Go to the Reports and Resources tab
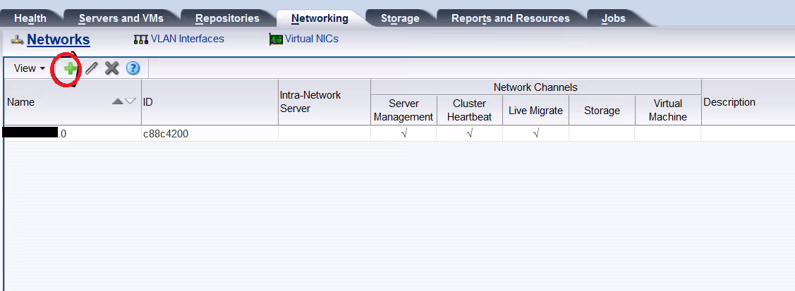The image size is (795, 291). (x=510, y=18)
